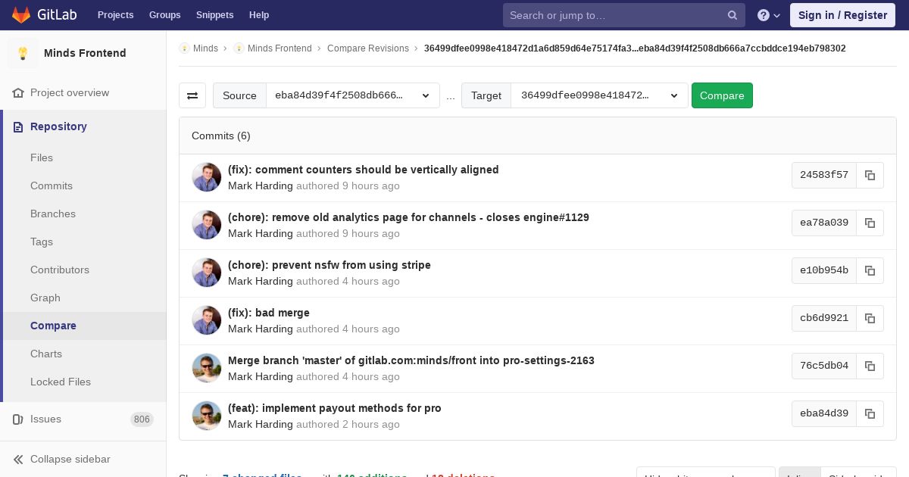909x477 pixels.
Task: Expand the Help question mark menu
Action: [769, 15]
